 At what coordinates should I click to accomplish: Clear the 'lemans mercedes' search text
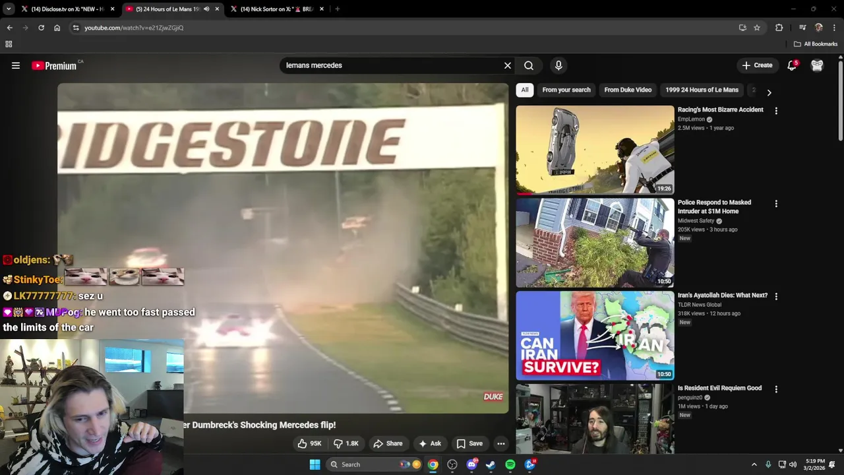[x=508, y=65]
